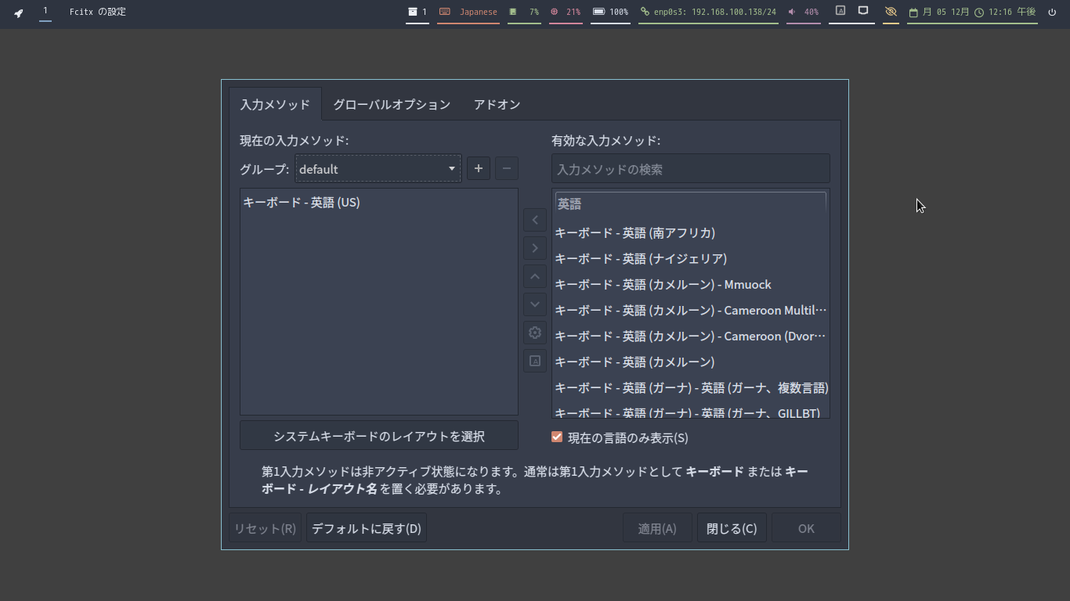Select キーボード - 英語 (ナイジェリア)
This screenshot has width=1070, height=601.
pos(691,258)
